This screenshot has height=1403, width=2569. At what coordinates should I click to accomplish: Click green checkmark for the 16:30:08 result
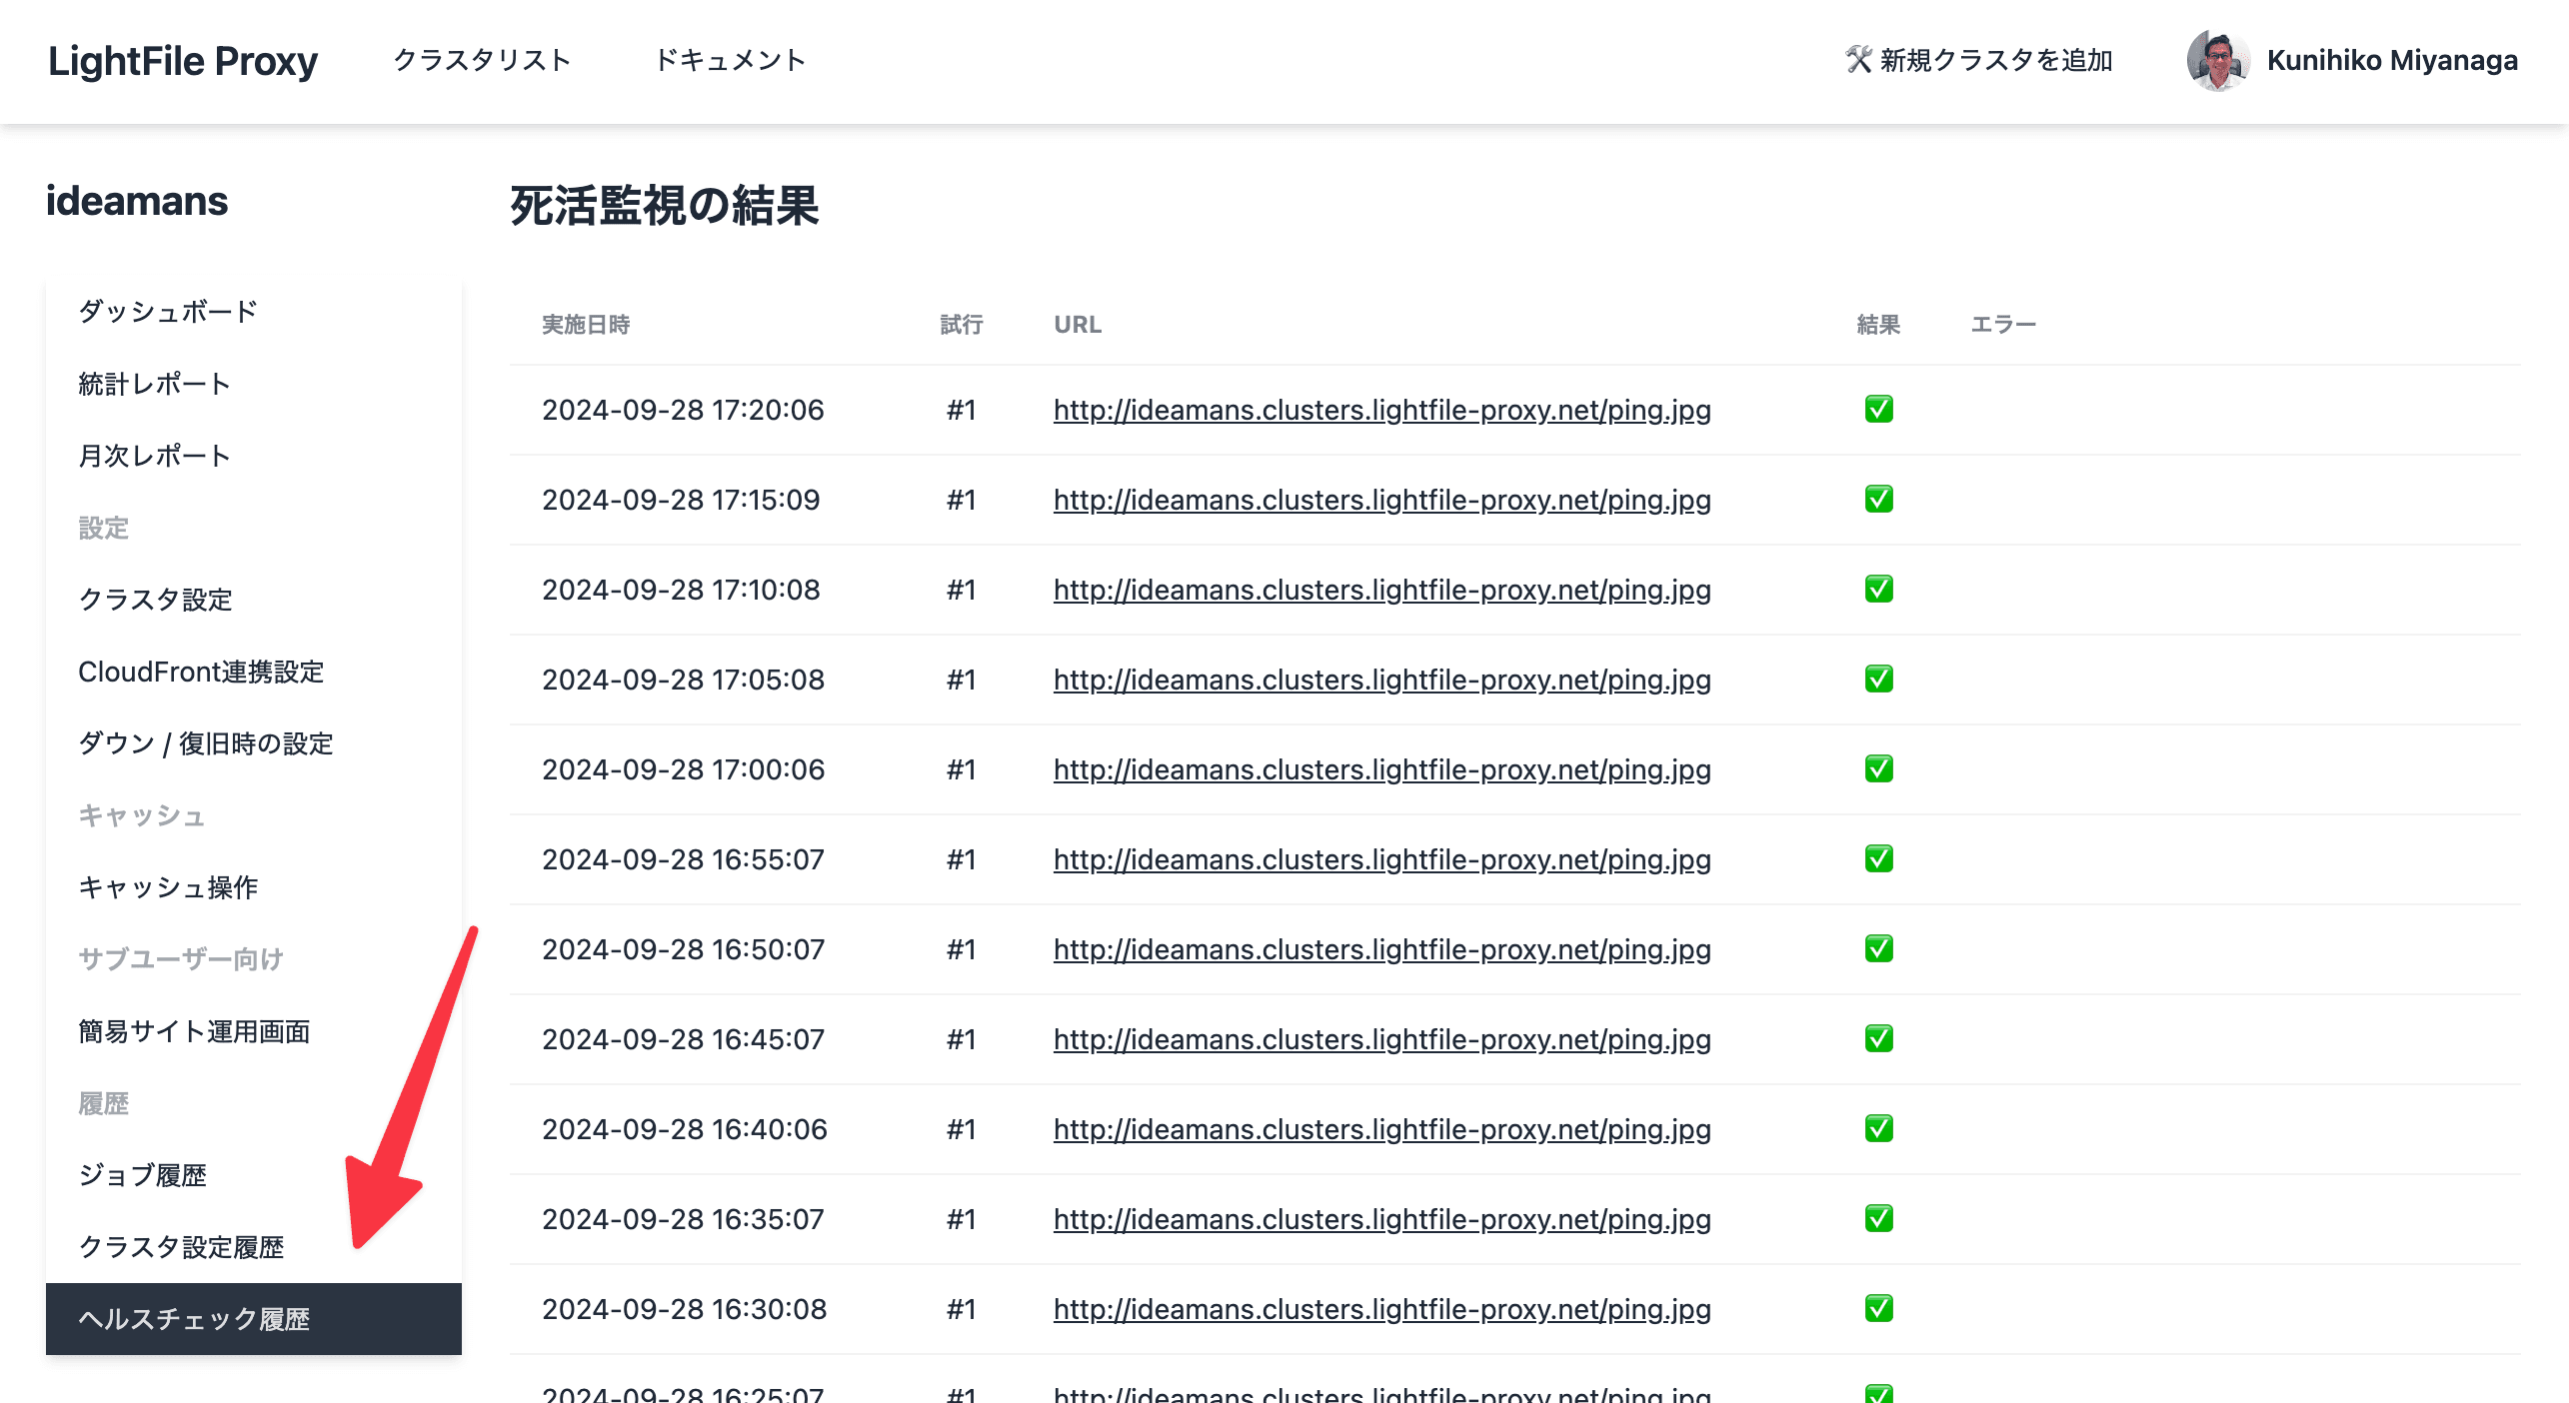tap(1878, 1309)
